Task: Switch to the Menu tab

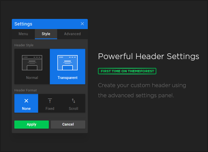Action: tap(23, 34)
